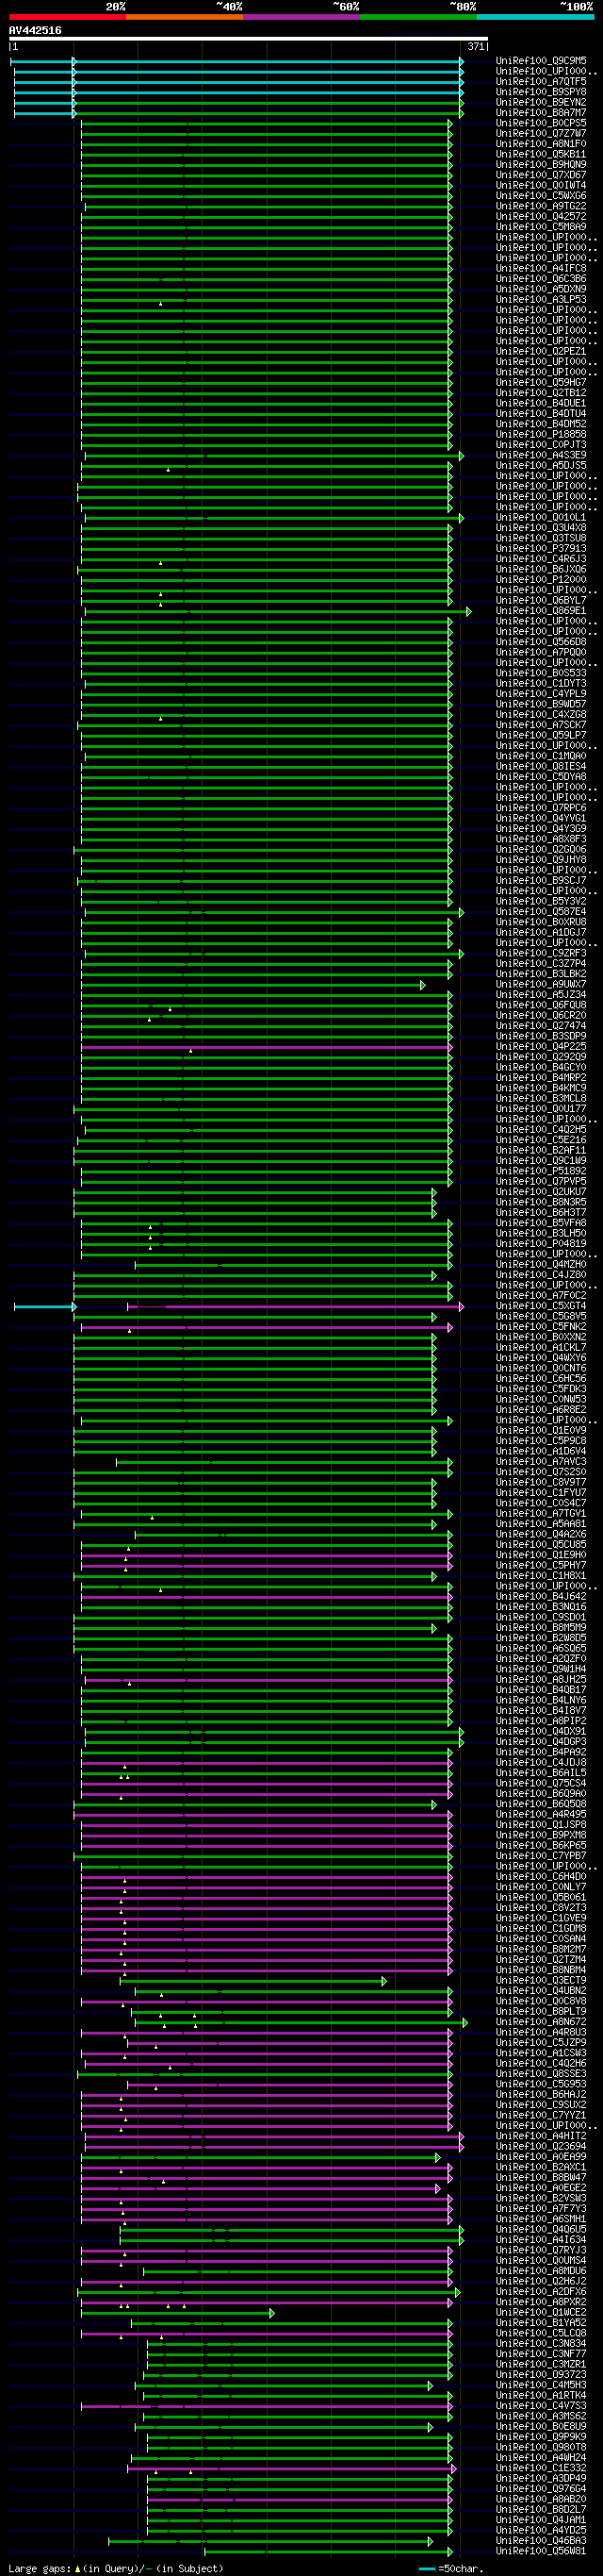Choose hit UniRef100_Q46BA3

click(541, 2542)
